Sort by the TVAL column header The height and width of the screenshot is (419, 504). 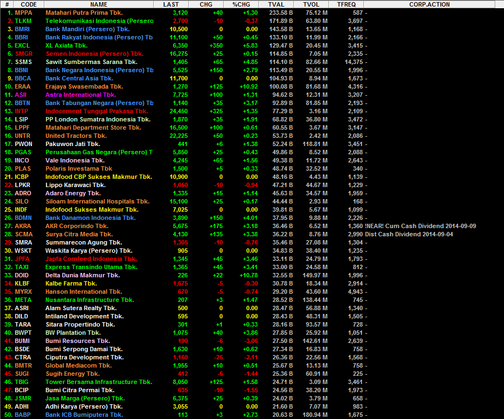[x=276, y=4]
